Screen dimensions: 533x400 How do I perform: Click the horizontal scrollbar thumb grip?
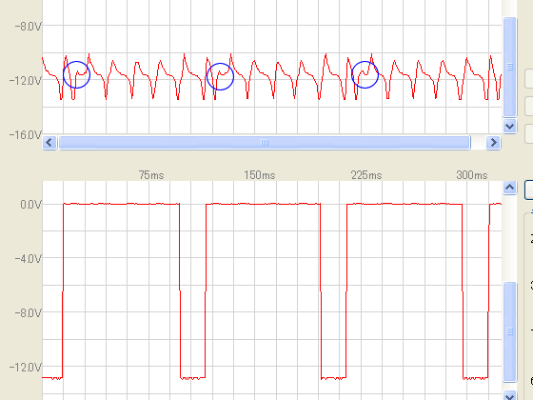[x=265, y=143]
